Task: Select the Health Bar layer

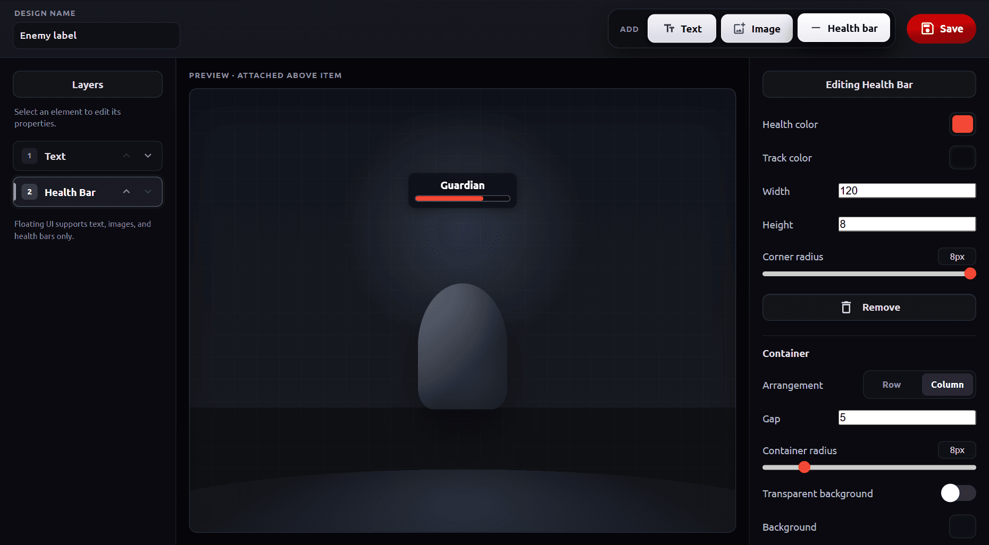Action: click(88, 192)
